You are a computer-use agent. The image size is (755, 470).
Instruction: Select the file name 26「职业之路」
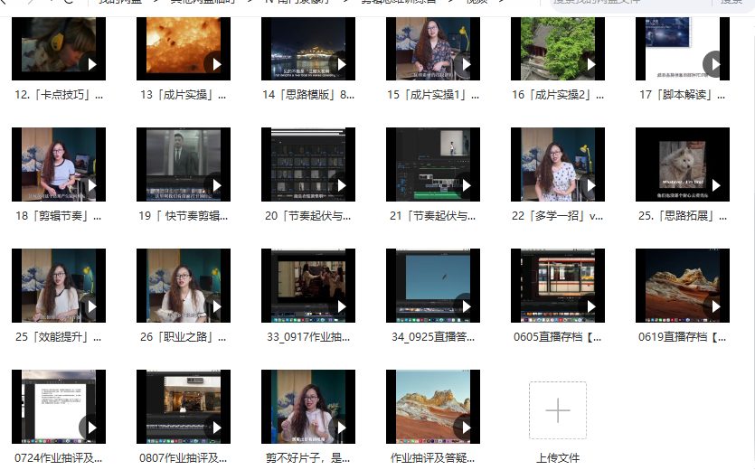point(184,337)
